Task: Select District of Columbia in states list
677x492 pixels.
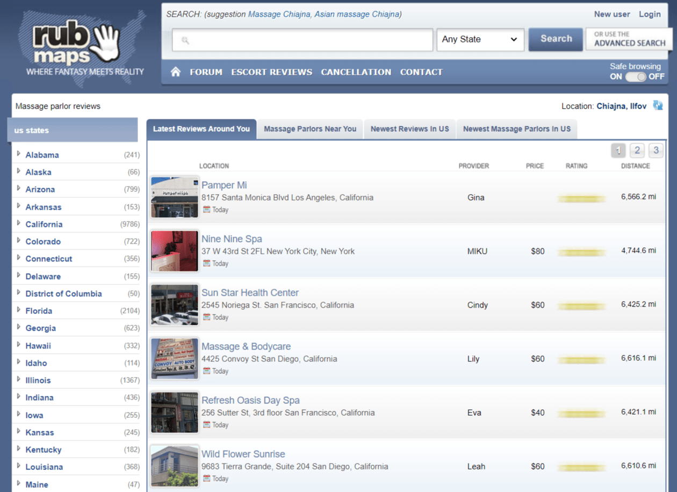Action: coord(63,294)
